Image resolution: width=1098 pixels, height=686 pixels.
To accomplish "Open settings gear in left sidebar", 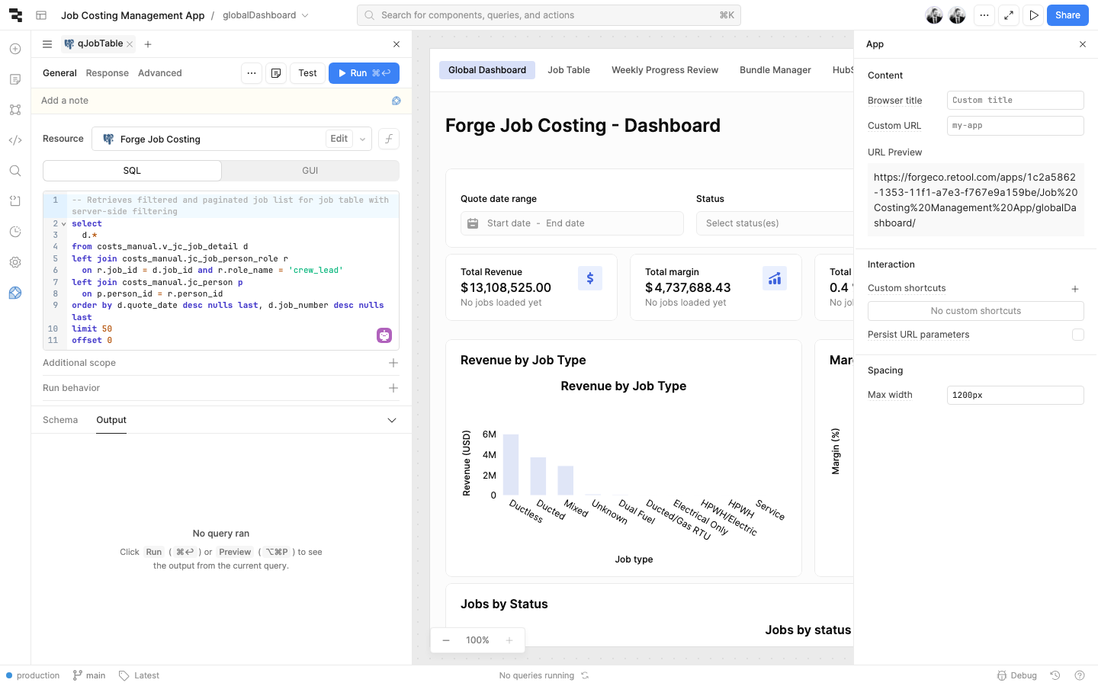I will coord(15,262).
